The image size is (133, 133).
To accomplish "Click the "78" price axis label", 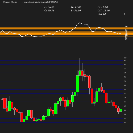I will pos(125,77).
